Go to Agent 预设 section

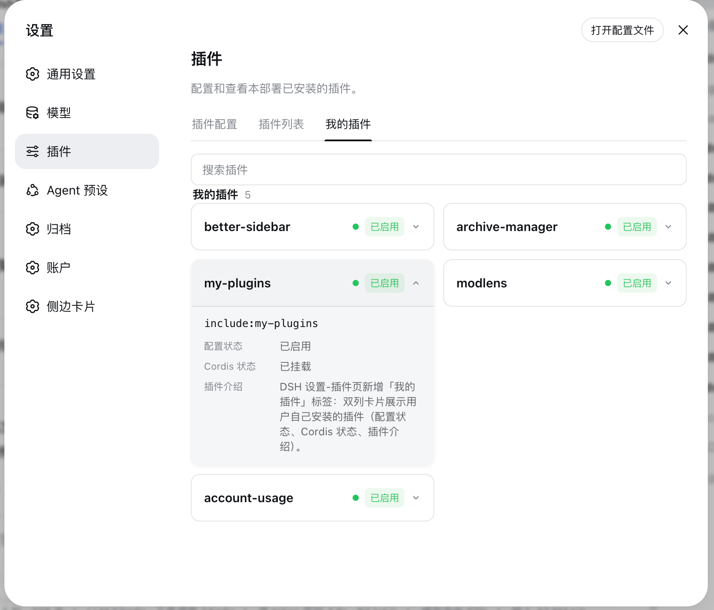[x=87, y=190]
